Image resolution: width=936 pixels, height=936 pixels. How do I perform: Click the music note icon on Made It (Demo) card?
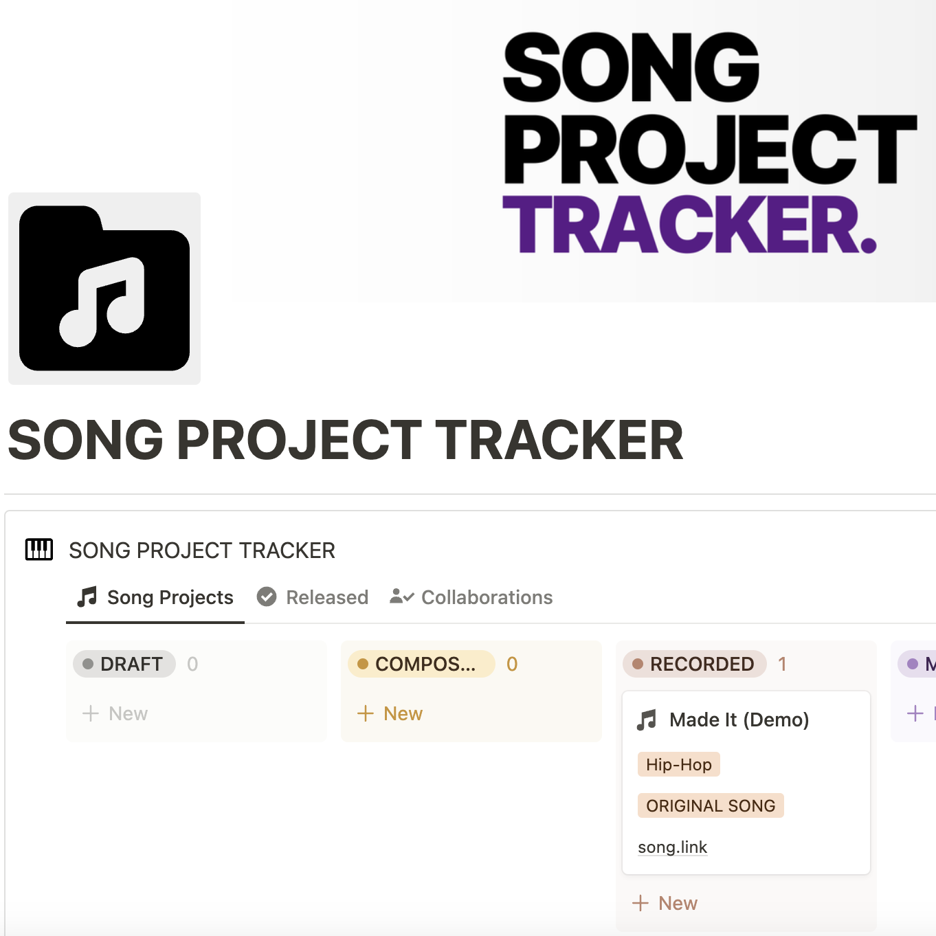647,720
